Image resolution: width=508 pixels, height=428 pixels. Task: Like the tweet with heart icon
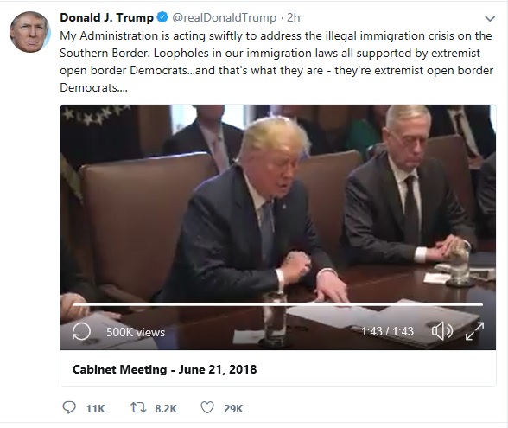point(207,407)
